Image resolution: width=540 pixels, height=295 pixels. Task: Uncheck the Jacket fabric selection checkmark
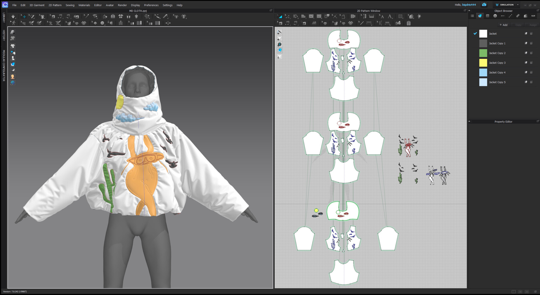point(475,34)
